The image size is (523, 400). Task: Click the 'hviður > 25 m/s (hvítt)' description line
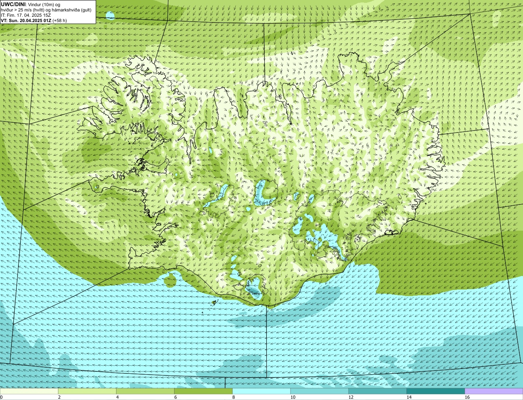coord(46,9)
